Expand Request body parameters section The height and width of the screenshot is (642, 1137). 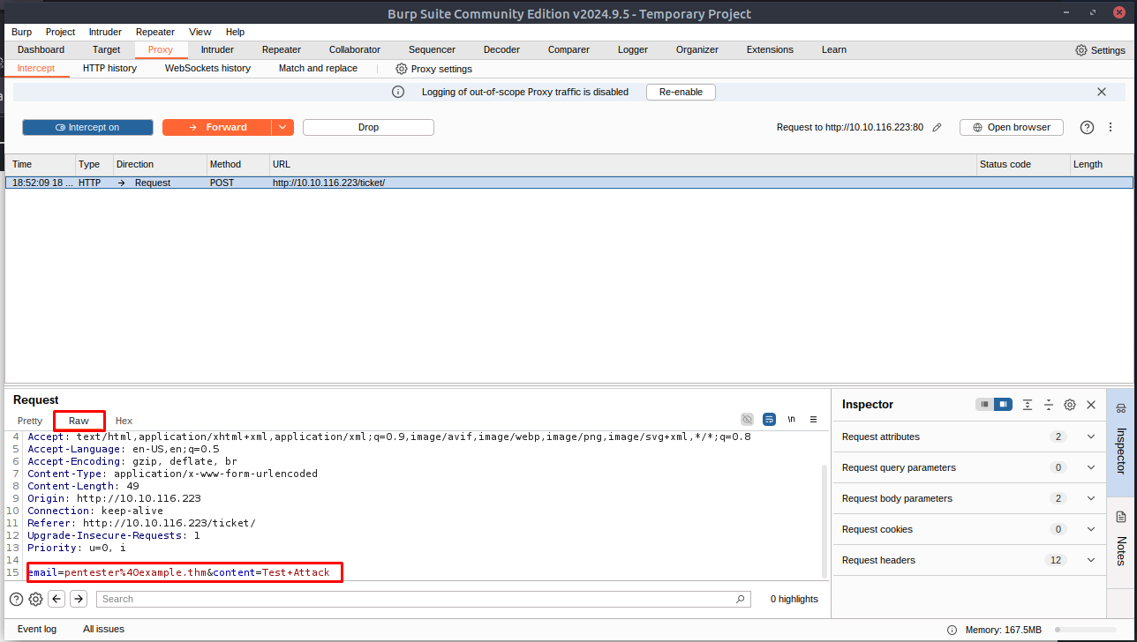[x=969, y=498]
